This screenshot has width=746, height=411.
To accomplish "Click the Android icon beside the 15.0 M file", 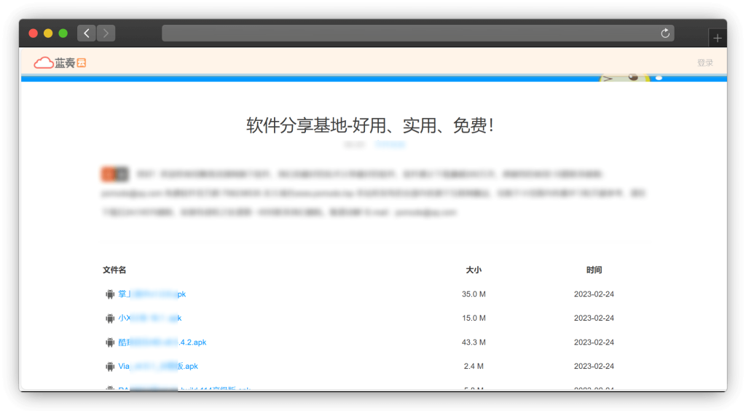I will (x=110, y=318).
